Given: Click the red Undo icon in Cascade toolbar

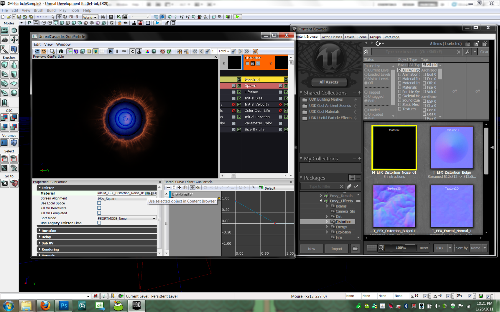Looking at the screenshot, I should click(x=162, y=51).
